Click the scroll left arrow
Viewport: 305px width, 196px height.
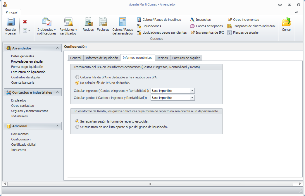5,184
